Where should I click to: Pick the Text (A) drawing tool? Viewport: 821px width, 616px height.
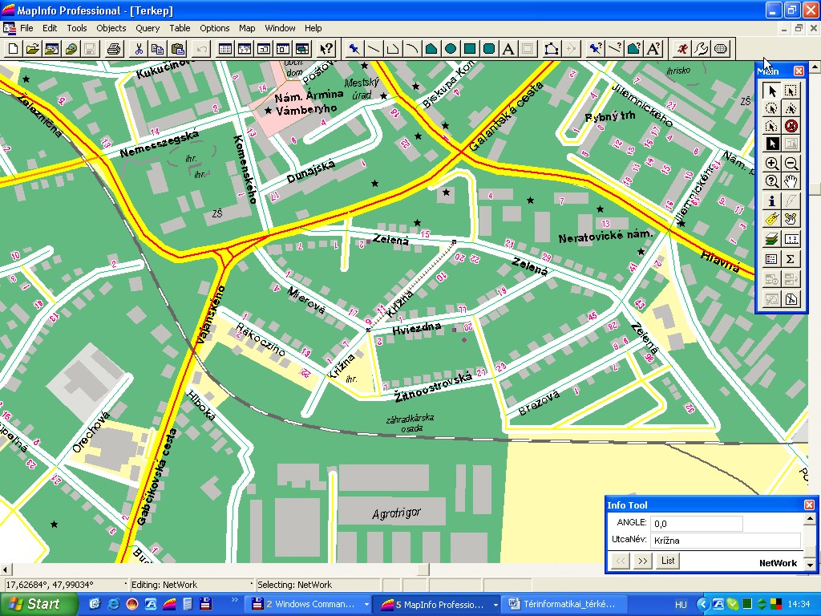[508, 49]
